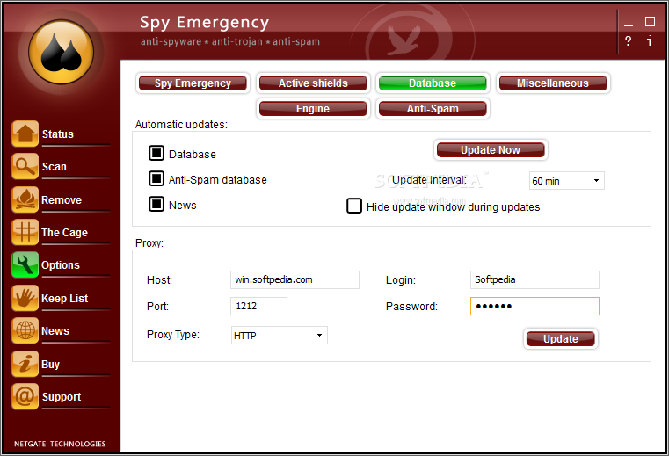The height and width of the screenshot is (456, 669).
Task: Switch to the Spy Emergency tab
Action: coord(193,83)
